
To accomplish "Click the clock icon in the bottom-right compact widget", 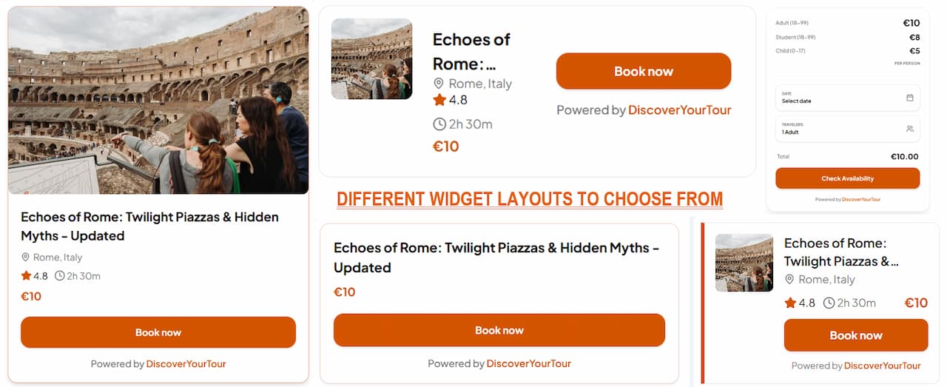I will pyautogui.click(x=829, y=303).
